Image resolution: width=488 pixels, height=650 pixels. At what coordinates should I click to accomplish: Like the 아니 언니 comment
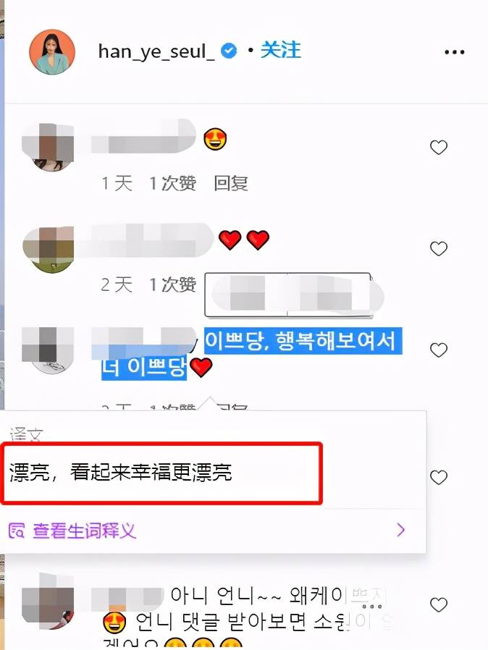click(x=438, y=604)
